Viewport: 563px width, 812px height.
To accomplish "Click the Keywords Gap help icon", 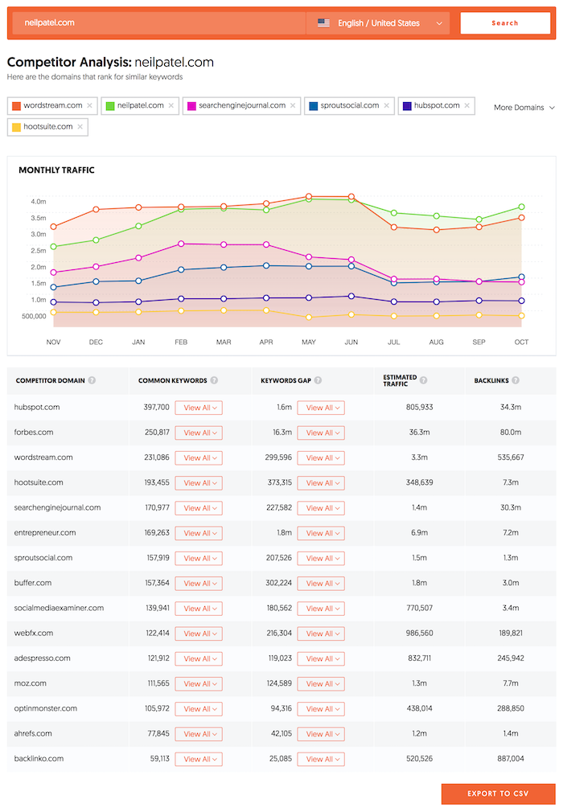I will [x=318, y=380].
